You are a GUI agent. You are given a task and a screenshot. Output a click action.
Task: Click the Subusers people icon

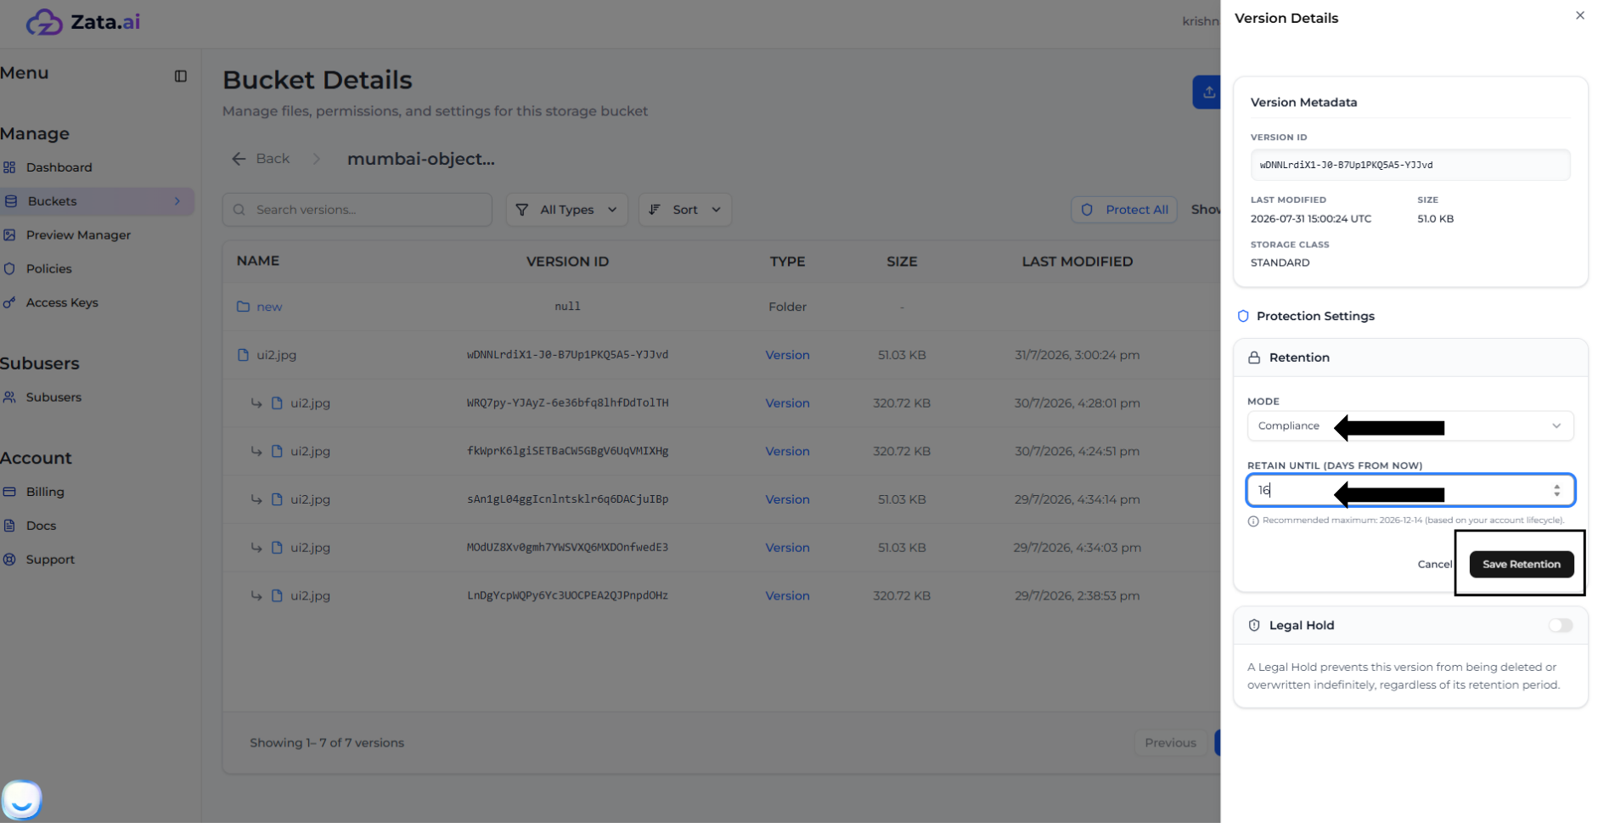click(9, 397)
